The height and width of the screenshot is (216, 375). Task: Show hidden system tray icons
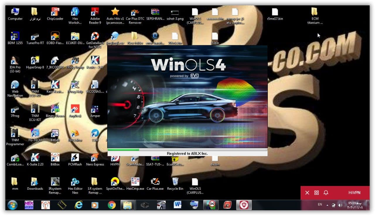pos(327,205)
